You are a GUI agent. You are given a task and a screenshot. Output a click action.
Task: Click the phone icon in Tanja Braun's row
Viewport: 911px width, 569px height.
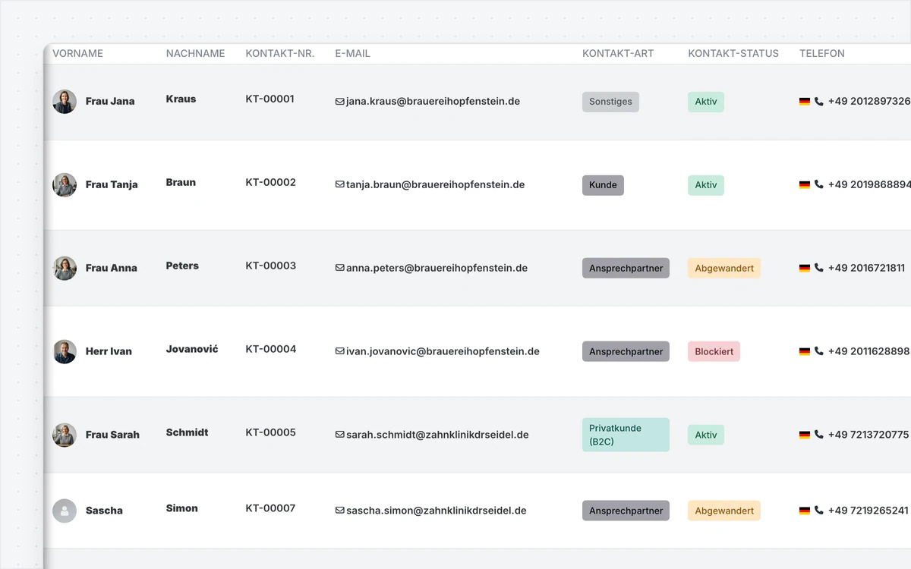click(818, 185)
